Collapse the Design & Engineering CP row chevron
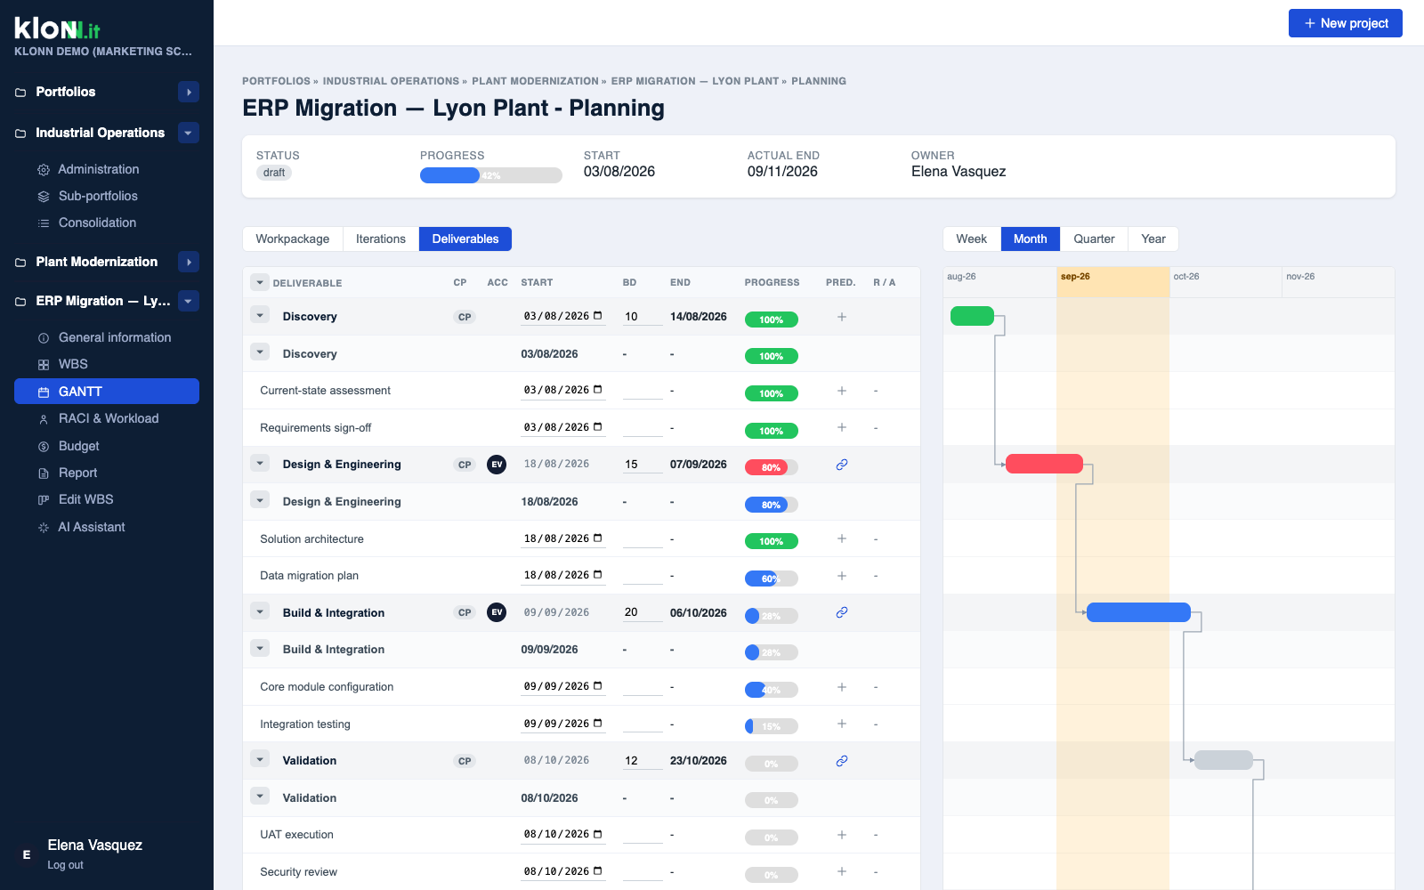 pyautogui.click(x=260, y=463)
